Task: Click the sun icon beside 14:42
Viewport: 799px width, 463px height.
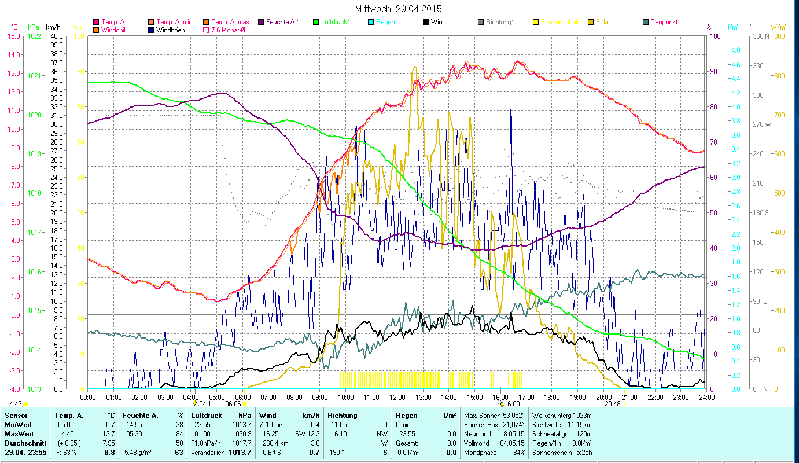Action: pos(26,404)
